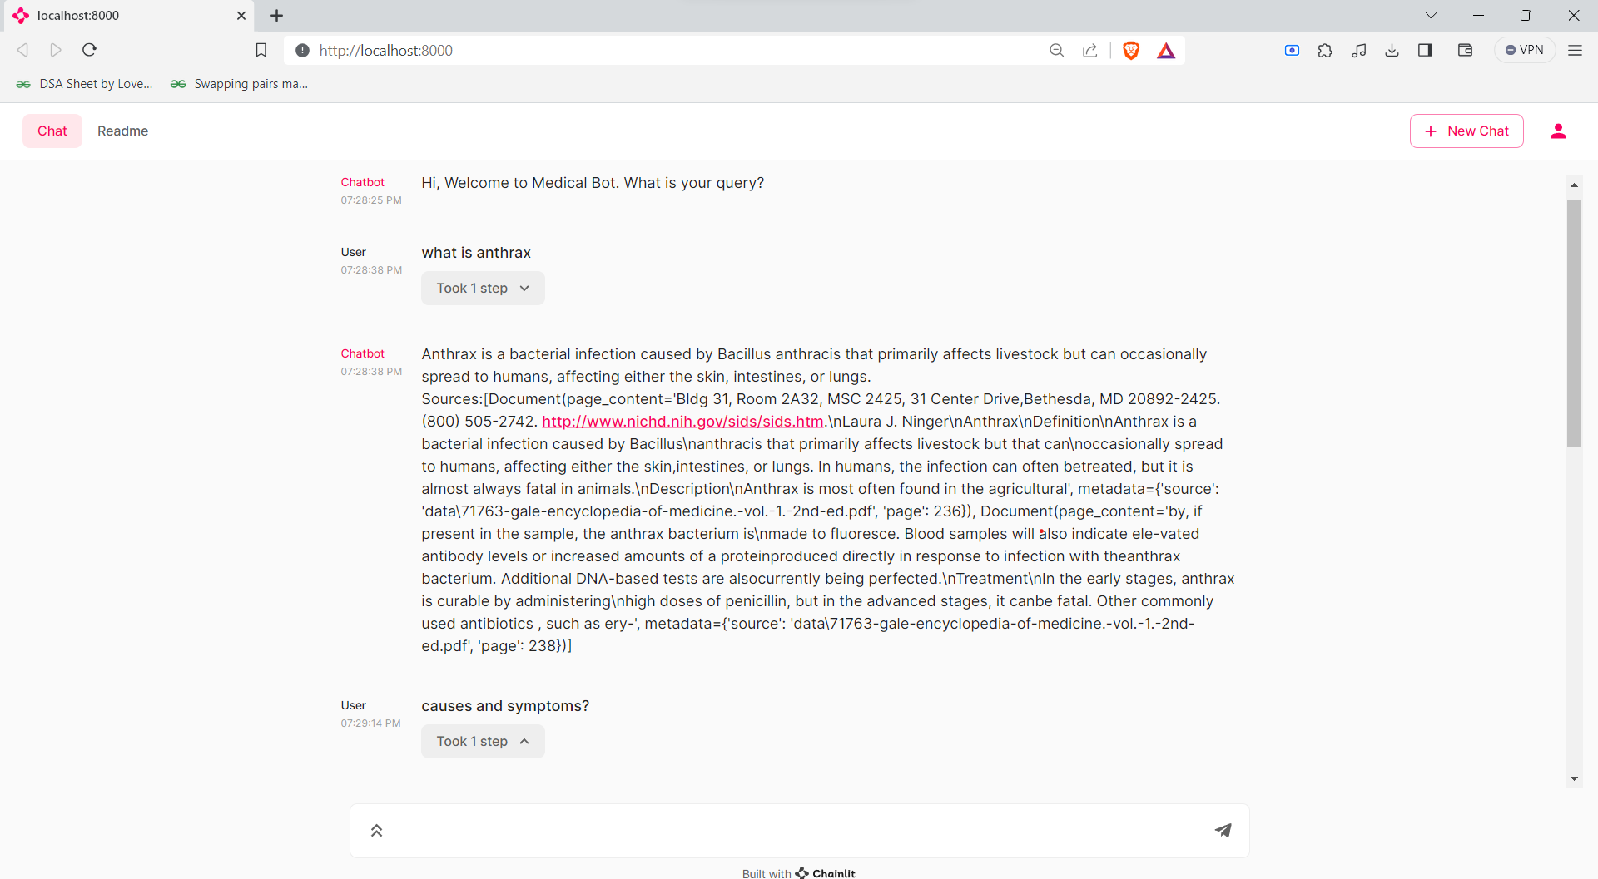
Task: Go back to the previous page
Action: tap(23, 50)
